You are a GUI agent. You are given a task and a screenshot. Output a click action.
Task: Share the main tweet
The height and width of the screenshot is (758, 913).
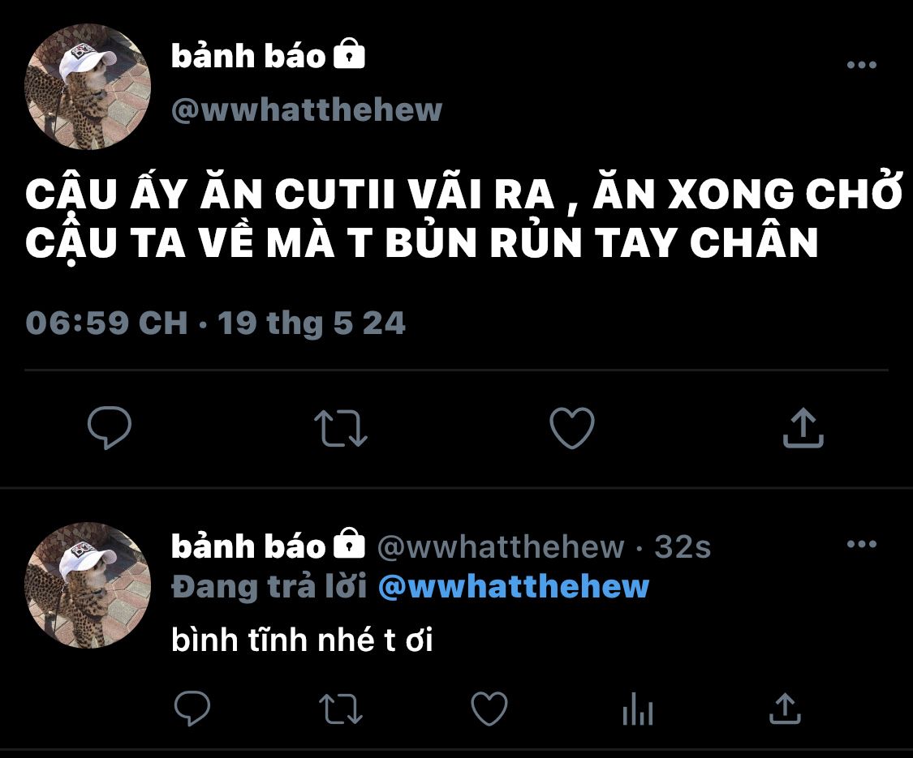[803, 427]
